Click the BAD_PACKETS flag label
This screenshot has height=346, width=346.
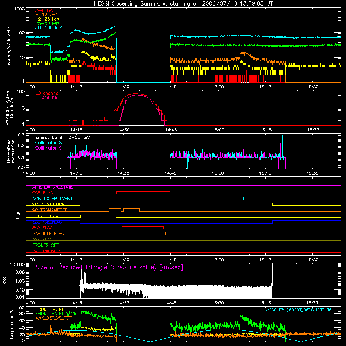pos(47,251)
